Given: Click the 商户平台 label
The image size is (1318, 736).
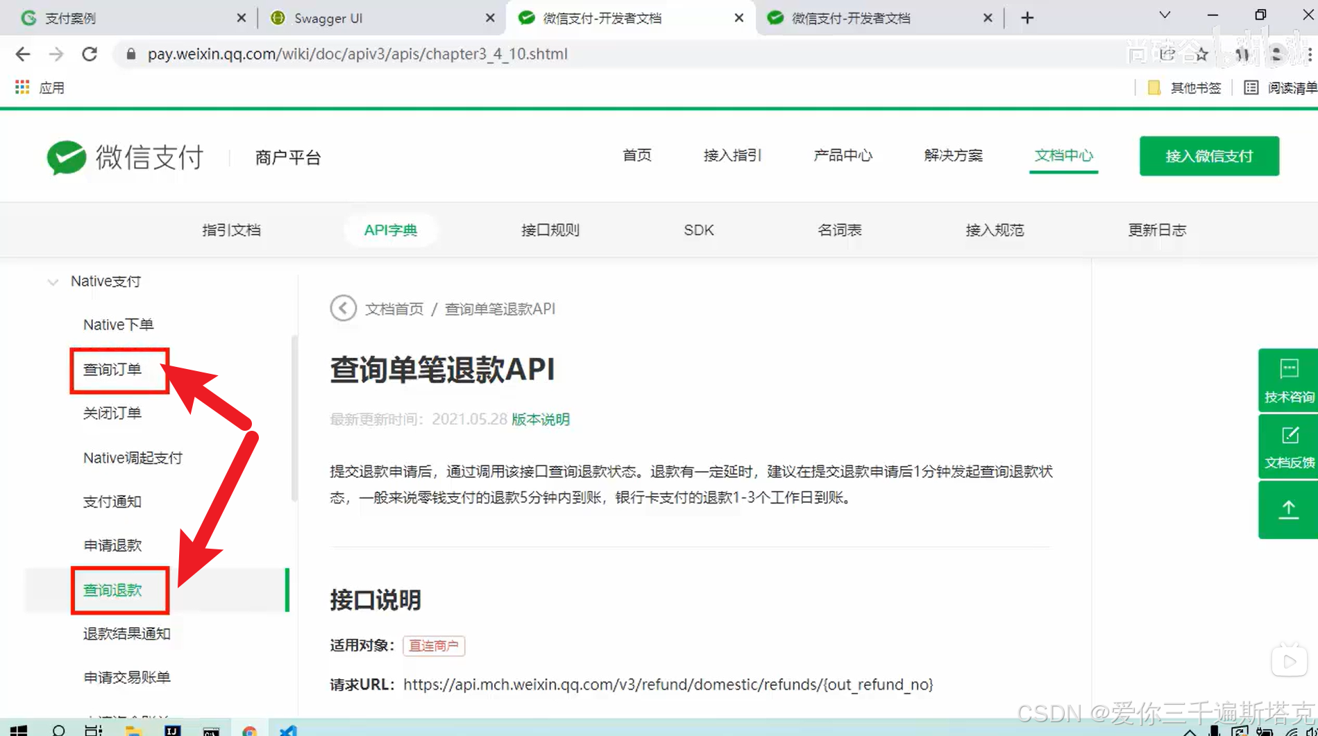Looking at the screenshot, I should click(x=288, y=157).
